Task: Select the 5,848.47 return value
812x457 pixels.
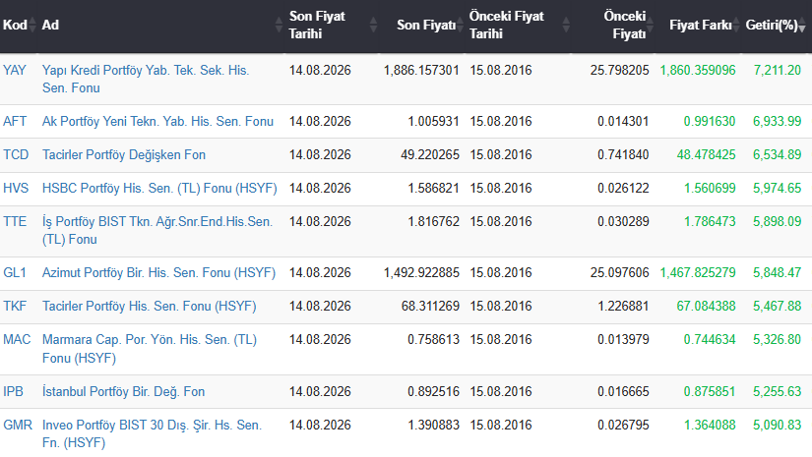Action: pyautogui.click(x=777, y=273)
